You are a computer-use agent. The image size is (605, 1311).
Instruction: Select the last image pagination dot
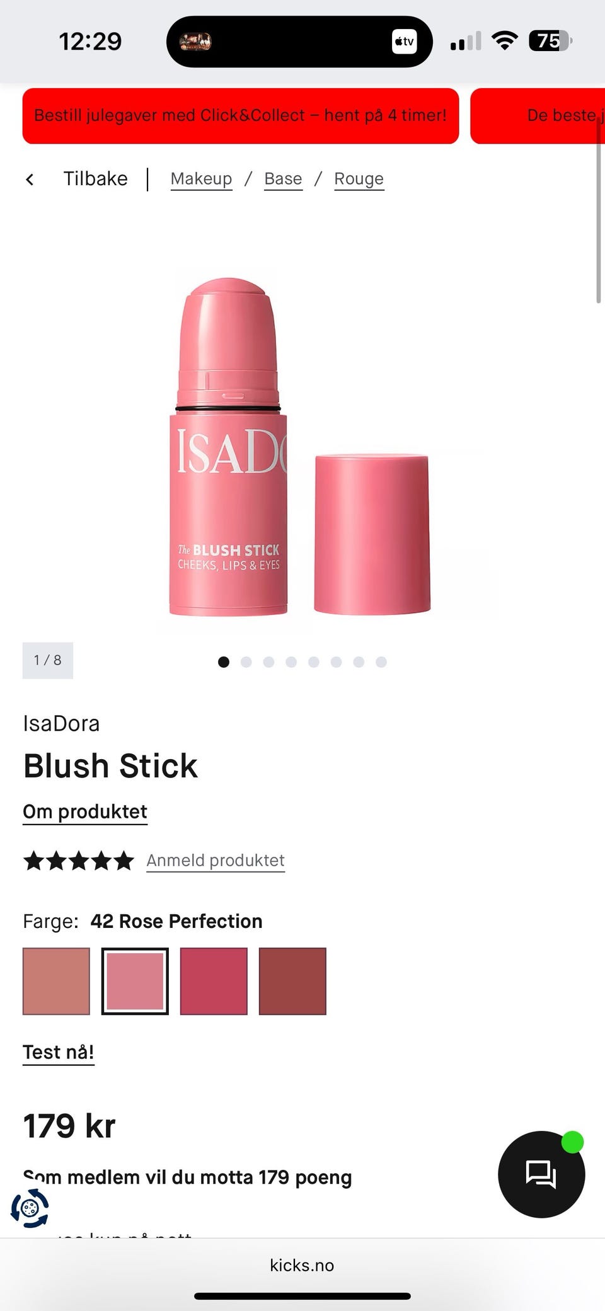coord(381,661)
